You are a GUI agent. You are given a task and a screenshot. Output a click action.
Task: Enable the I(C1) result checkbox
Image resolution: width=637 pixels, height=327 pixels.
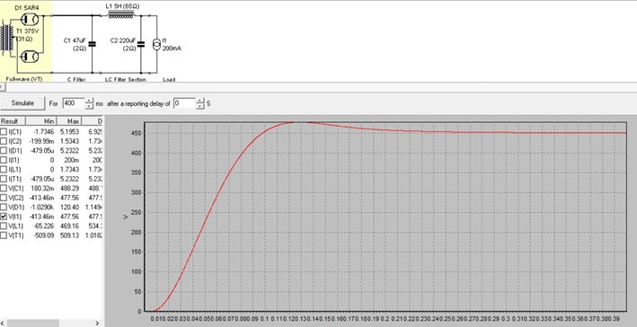pos(4,132)
